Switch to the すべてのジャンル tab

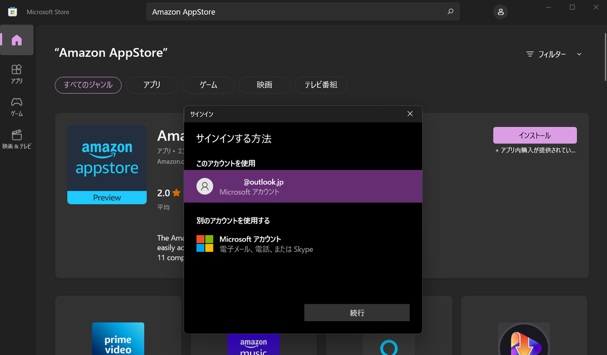(88, 85)
